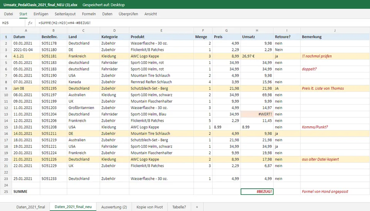This screenshot has height=211, width=370.
Task: Click the Retoure? header cell
Action: click(287, 37)
